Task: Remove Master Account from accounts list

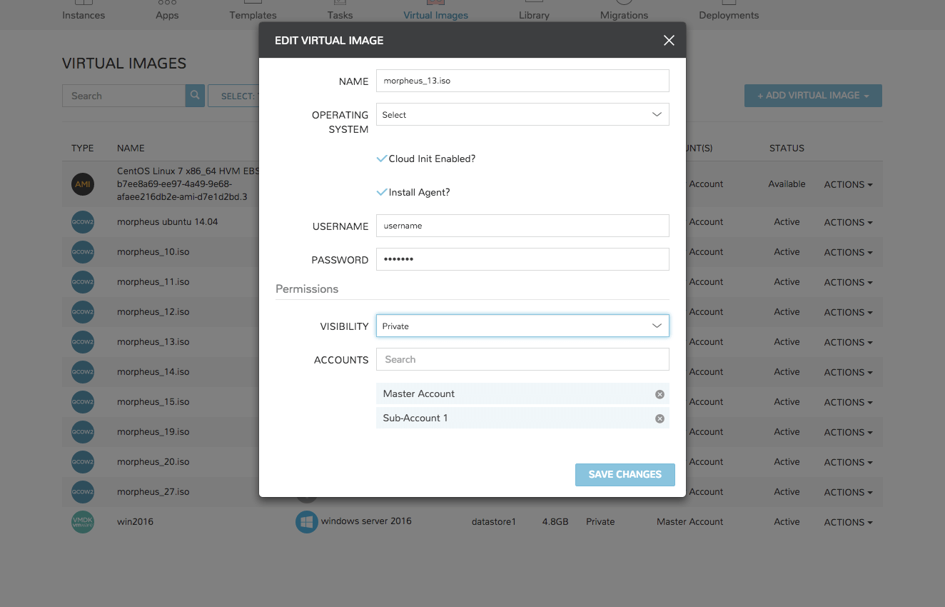Action: [x=660, y=394]
